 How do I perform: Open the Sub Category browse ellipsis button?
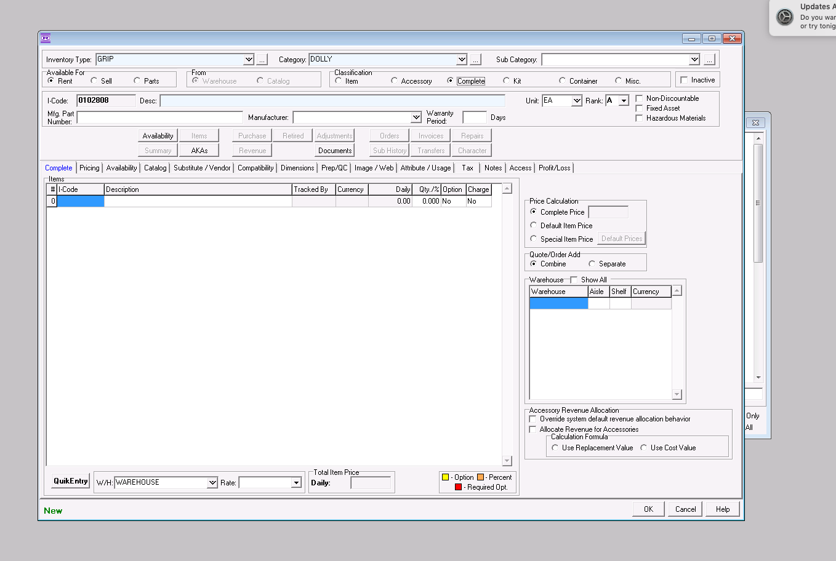click(x=709, y=60)
